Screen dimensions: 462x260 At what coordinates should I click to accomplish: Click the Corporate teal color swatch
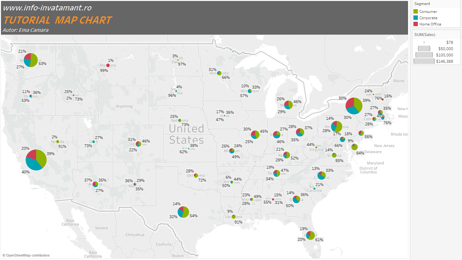[416, 18]
